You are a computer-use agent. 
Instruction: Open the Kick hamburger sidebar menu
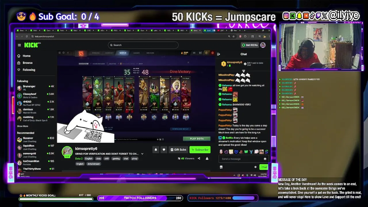point(19,45)
